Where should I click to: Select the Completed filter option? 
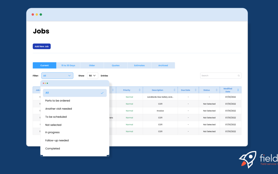(53, 148)
